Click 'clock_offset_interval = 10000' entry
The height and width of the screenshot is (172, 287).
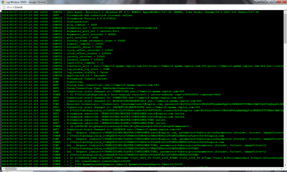(x=57, y=50)
